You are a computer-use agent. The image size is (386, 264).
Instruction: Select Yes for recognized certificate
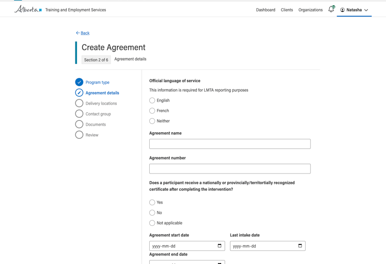[x=152, y=202]
